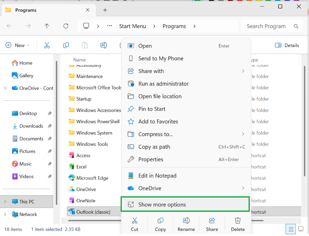The height and width of the screenshot is (236, 309).
Task: Click the ellipsis in address bar breadcrumb
Action: [110, 26]
